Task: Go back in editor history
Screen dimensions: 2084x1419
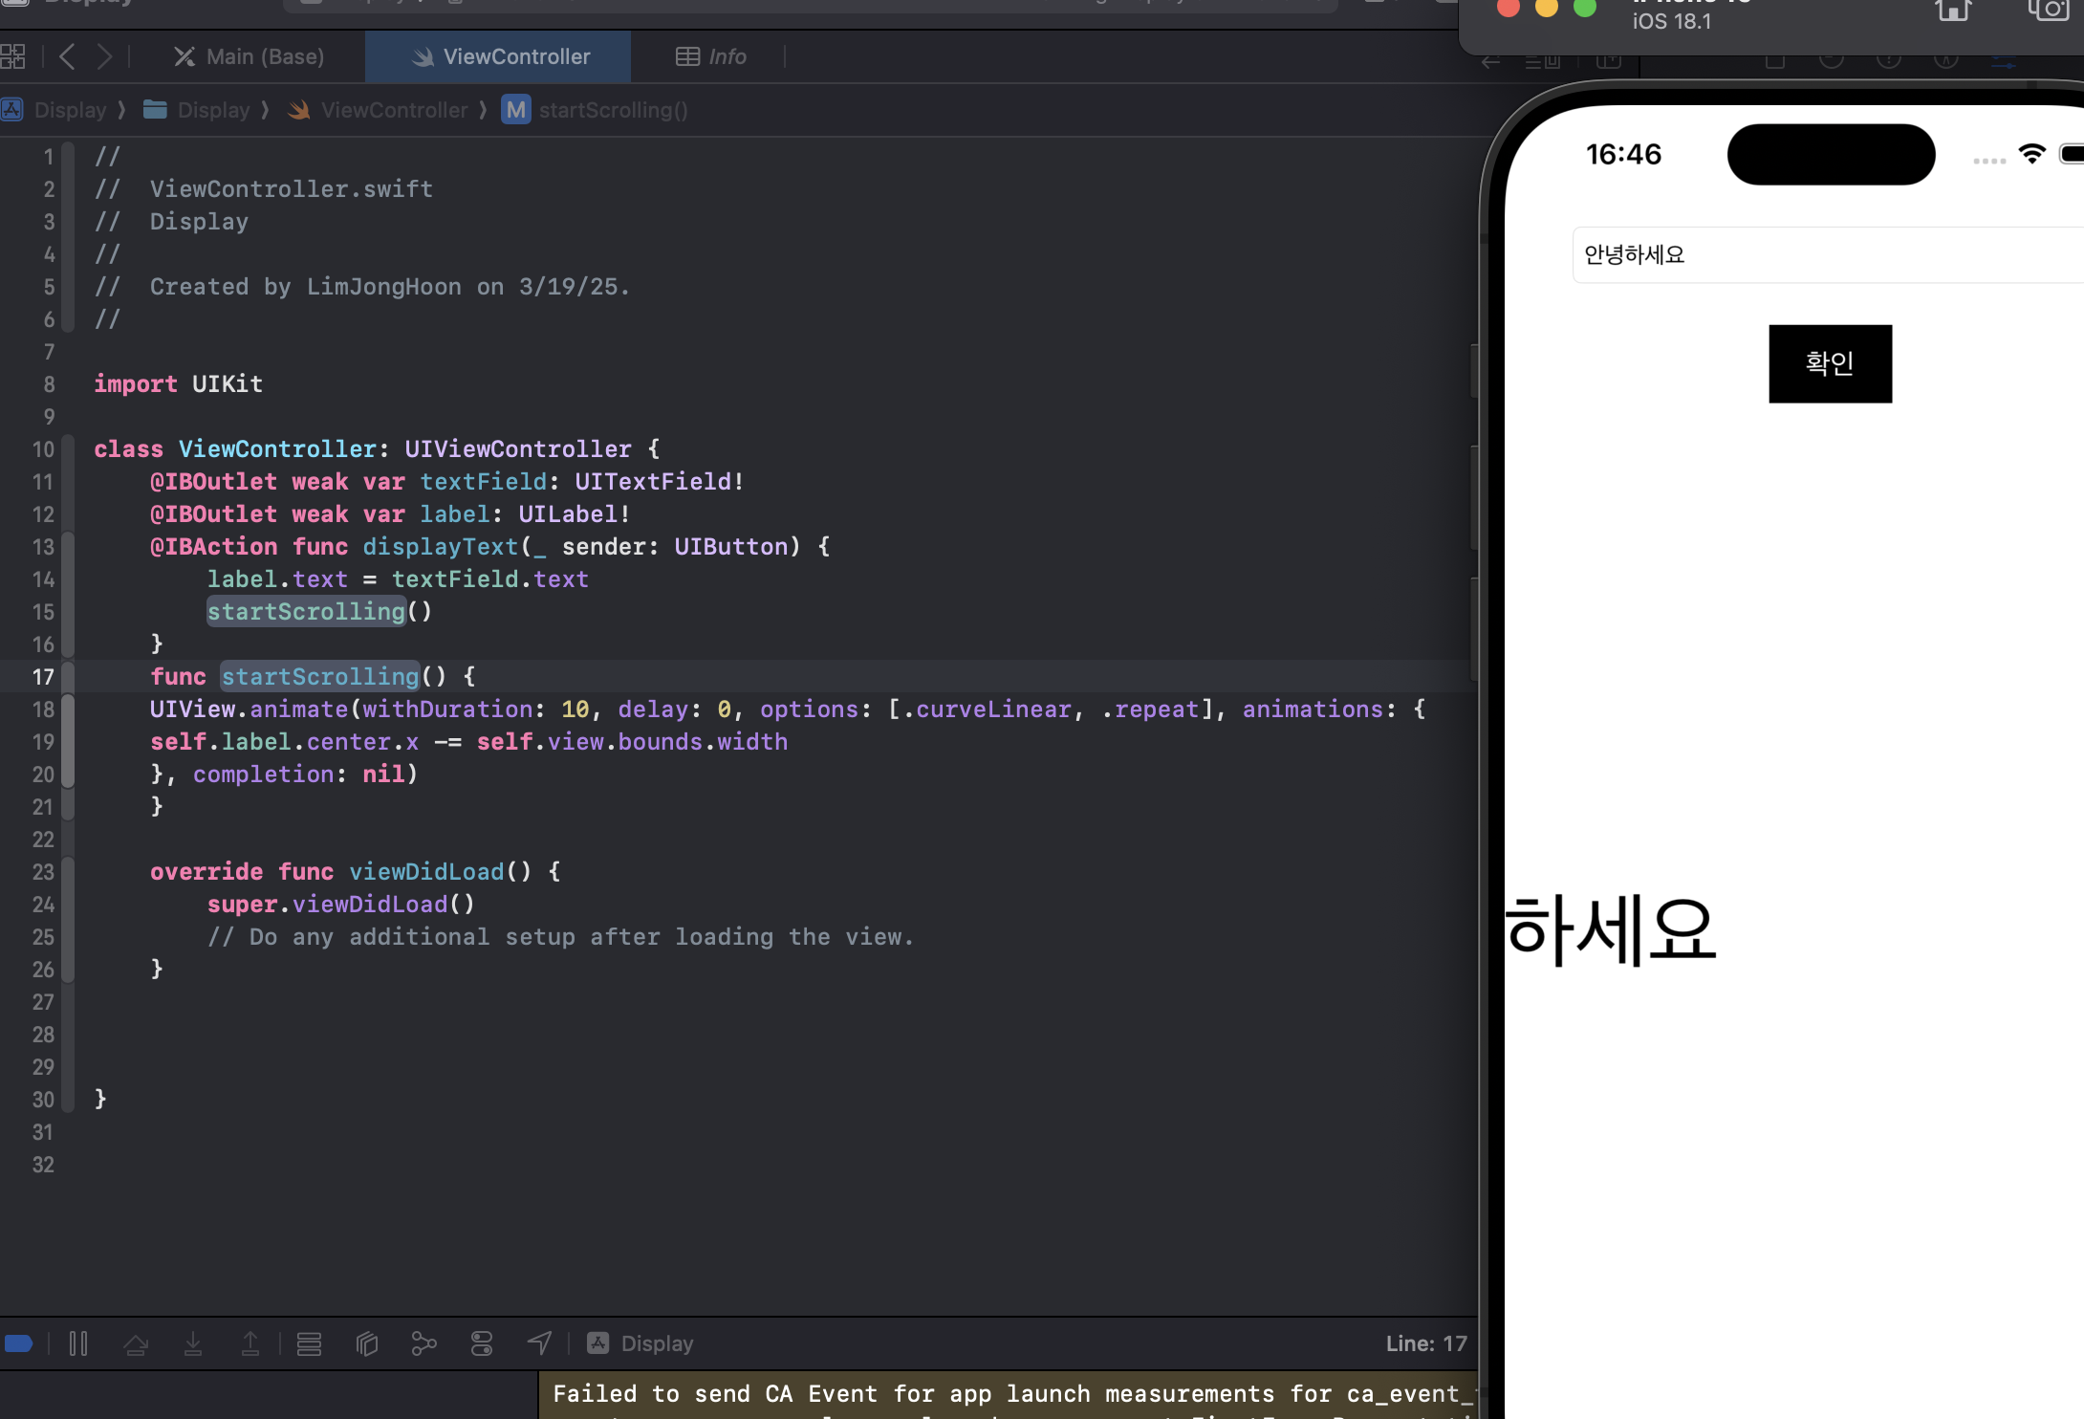Action: point(67,56)
